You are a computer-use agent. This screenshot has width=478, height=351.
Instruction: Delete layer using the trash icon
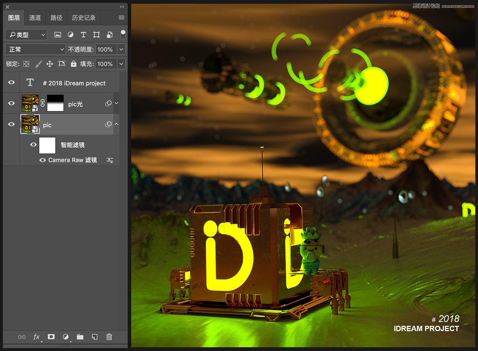[x=109, y=337]
